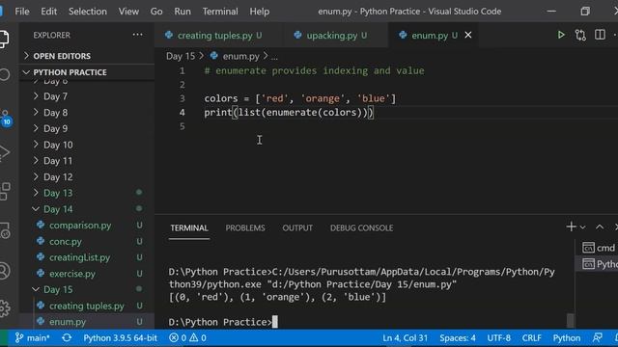Viewport: 618px width, 347px height.
Task: Open Search in activity bar
Action: [4, 74]
